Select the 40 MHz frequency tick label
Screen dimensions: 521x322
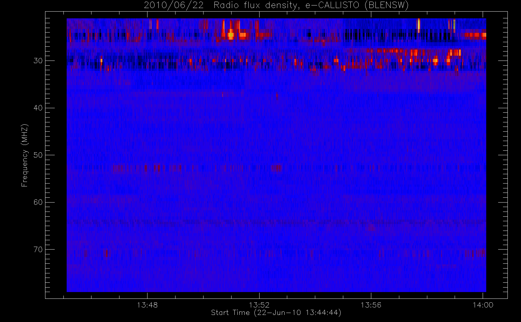[38, 108]
